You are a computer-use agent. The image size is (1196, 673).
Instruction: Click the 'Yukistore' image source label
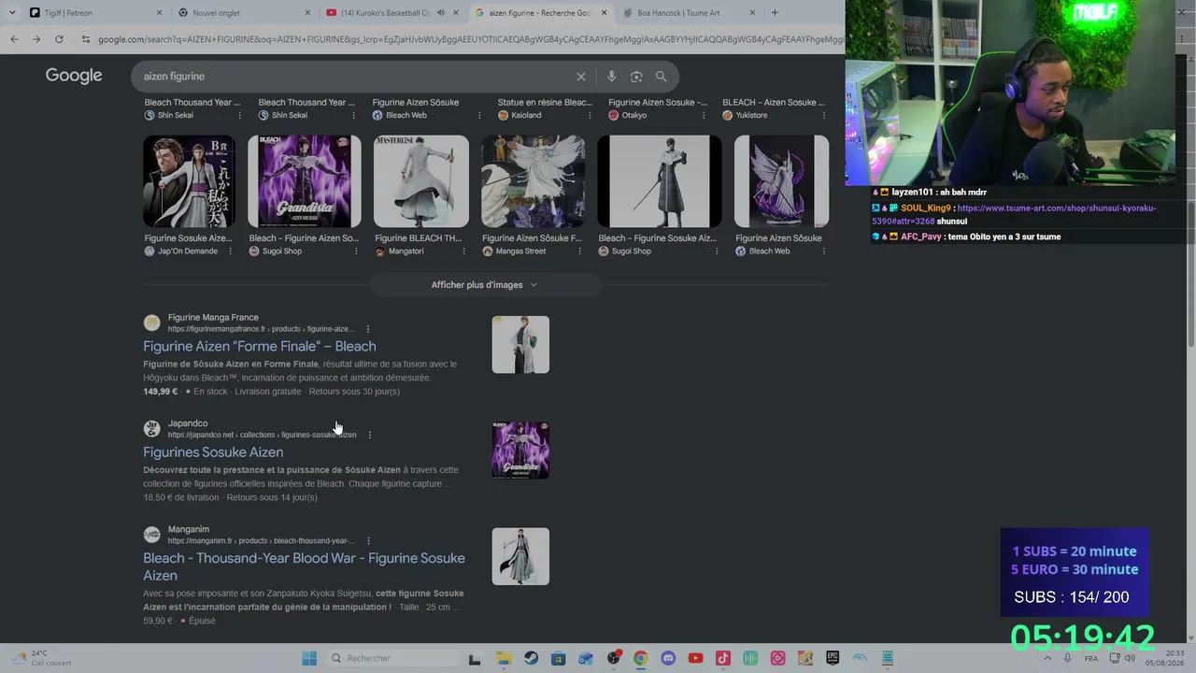pyautogui.click(x=751, y=115)
